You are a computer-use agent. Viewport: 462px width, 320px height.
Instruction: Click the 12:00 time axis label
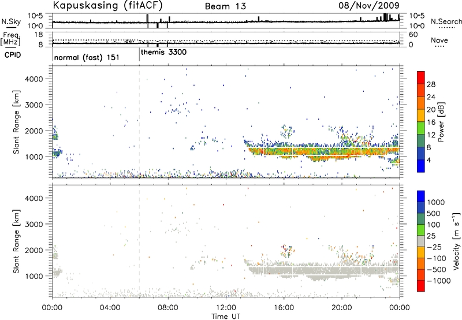point(226,307)
